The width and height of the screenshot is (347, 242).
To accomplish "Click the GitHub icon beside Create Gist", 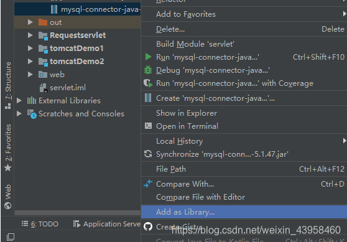I will (148, 226).
